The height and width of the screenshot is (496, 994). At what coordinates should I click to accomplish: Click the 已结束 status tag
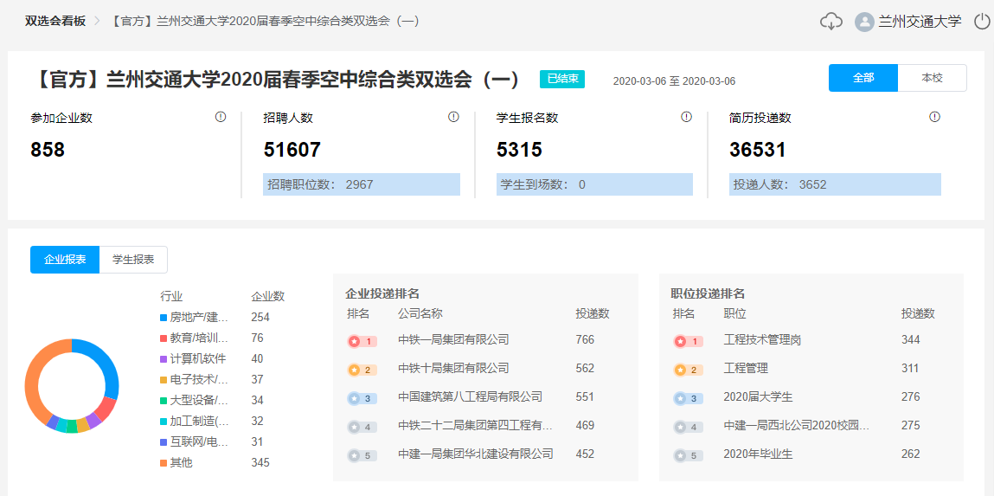tap(562, 79)
